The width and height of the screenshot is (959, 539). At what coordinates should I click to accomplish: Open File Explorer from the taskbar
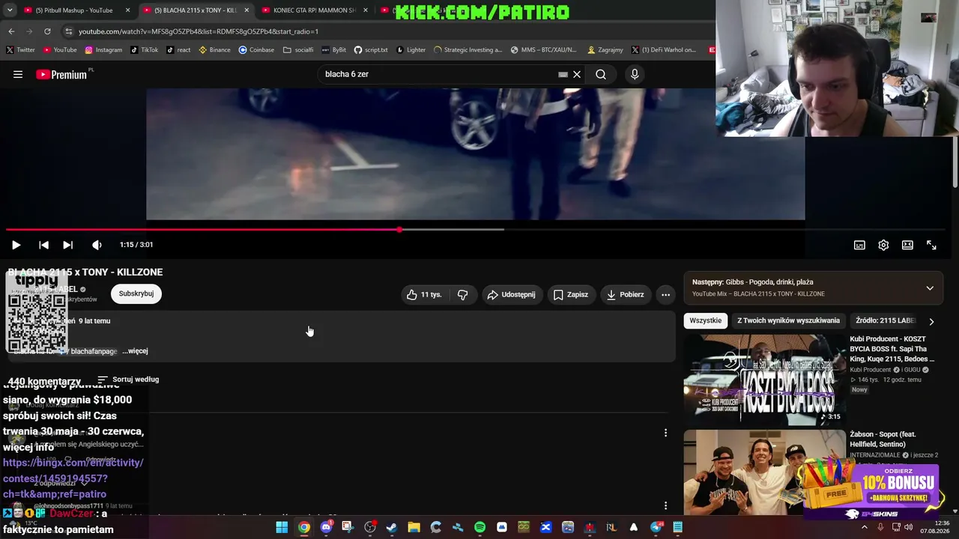click(x=414, y=527)
